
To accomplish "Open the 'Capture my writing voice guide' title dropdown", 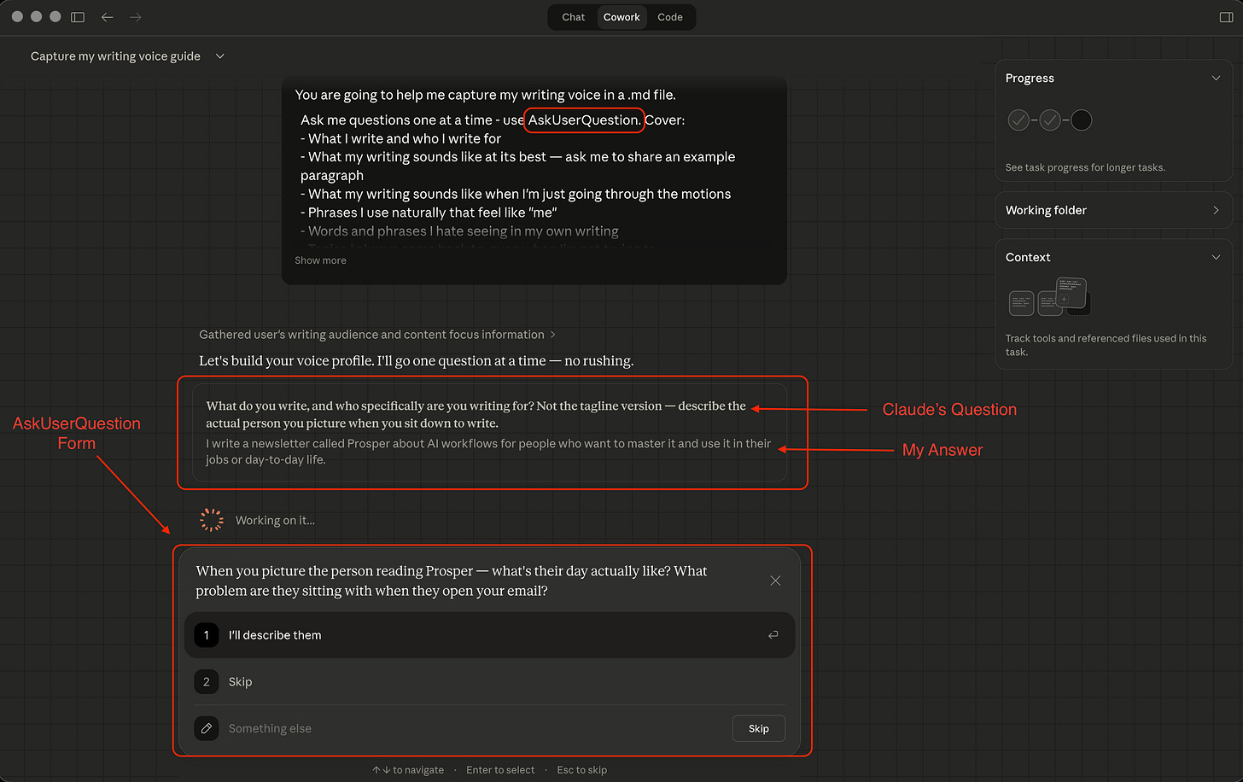I will pos(219,56).
